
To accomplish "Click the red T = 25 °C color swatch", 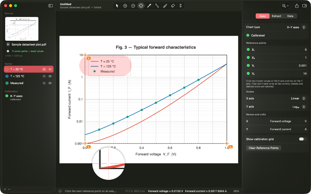I will point(7,69).
